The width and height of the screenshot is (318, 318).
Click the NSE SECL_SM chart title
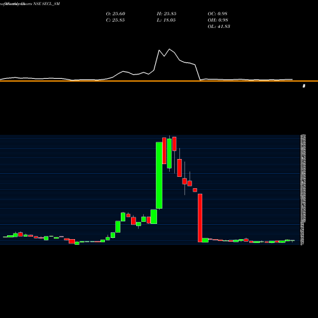click(46, 4)
